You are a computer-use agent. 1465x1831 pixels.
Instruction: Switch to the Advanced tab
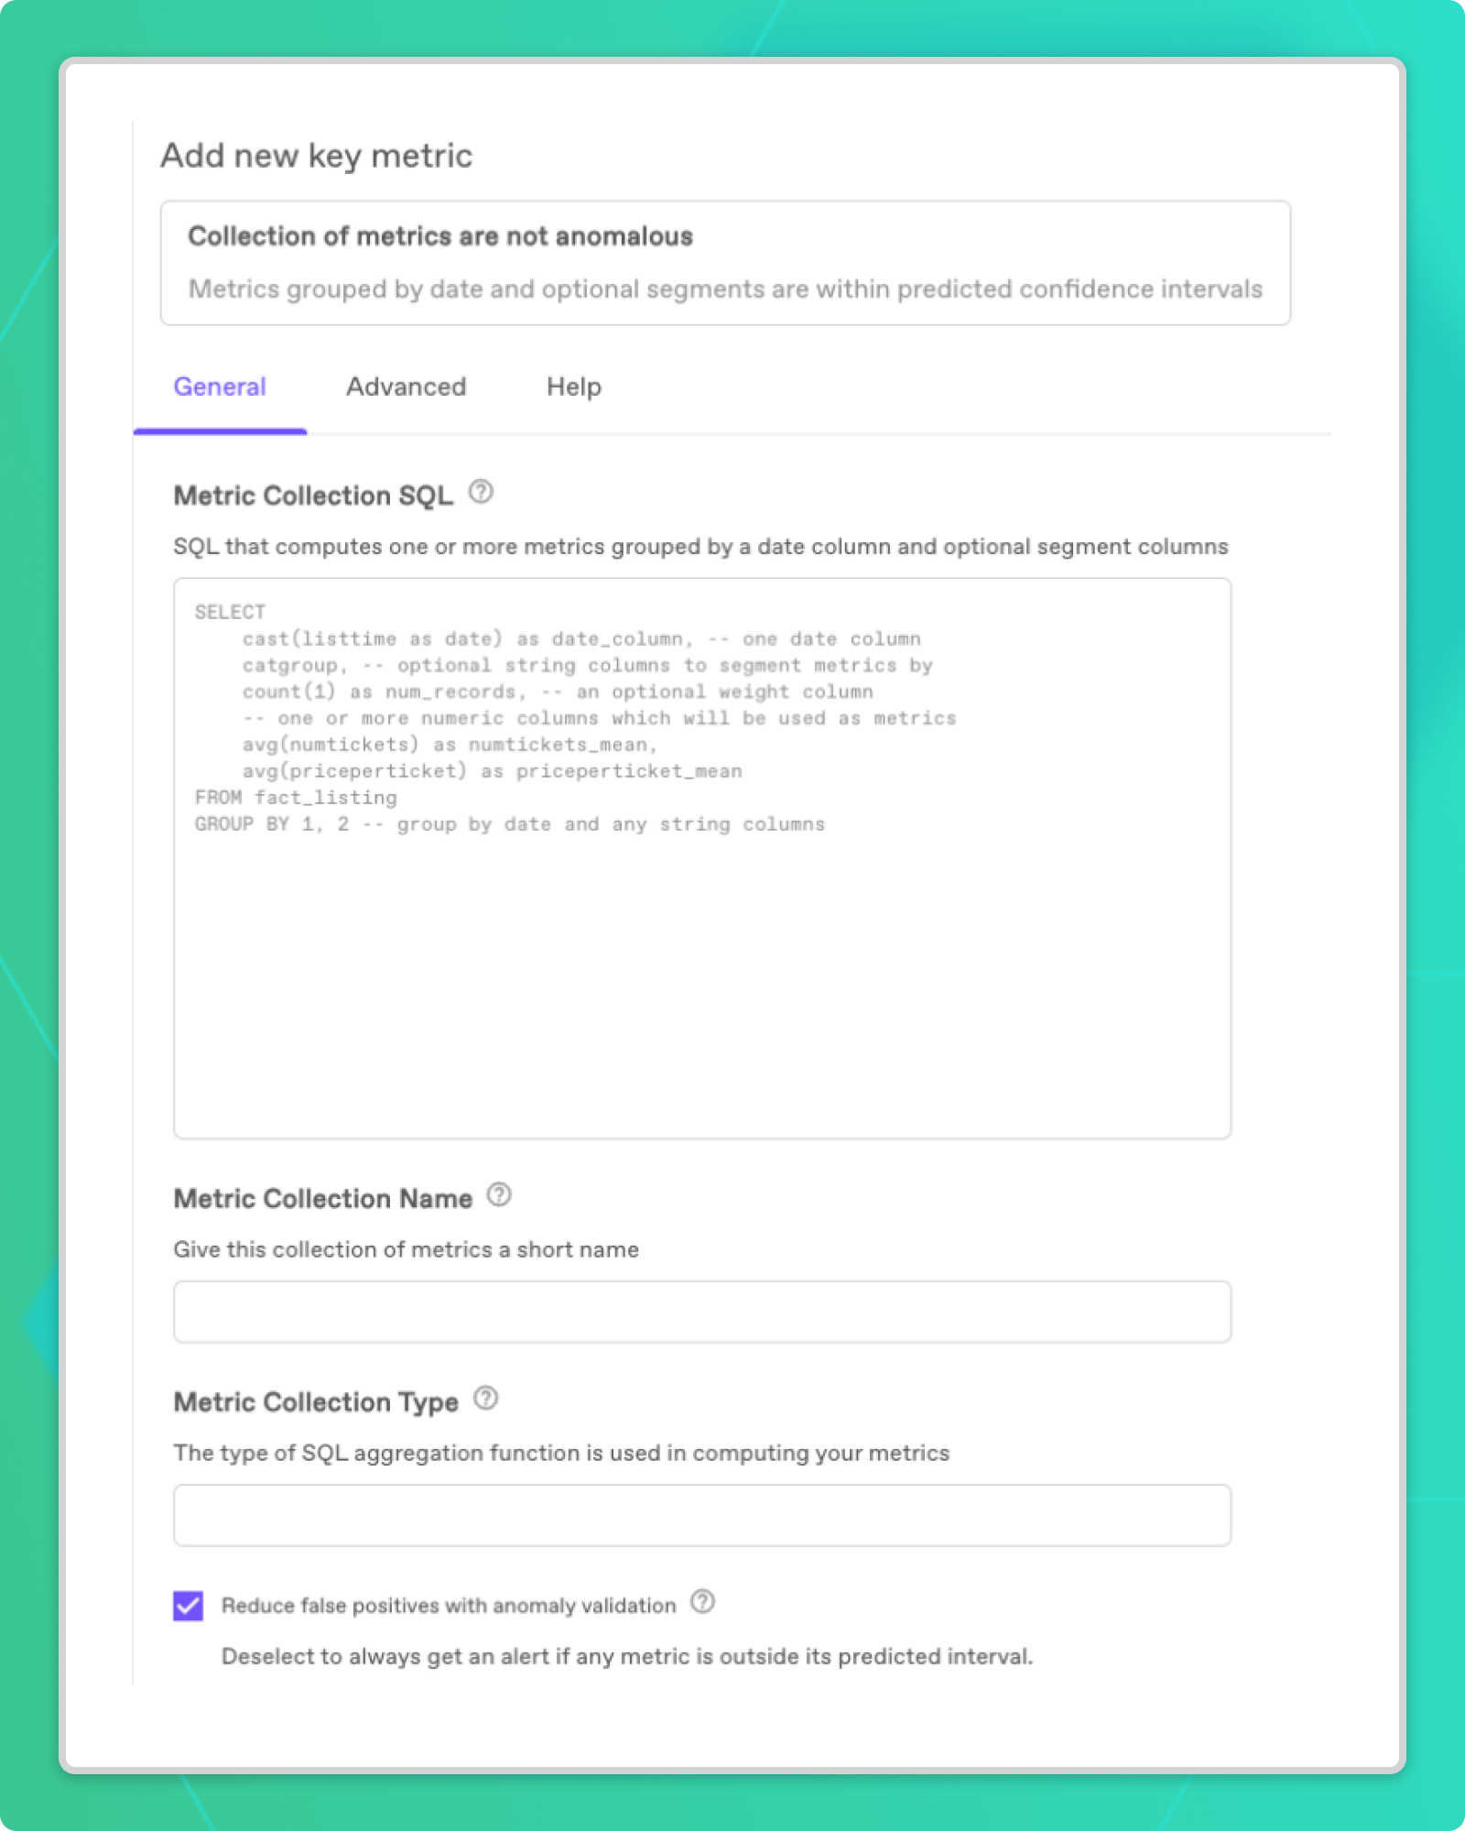pyautogui.click(x=406, y=387)
